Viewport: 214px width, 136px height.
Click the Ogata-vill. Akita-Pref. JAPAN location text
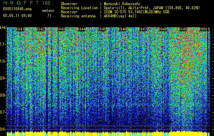tap(152, 8)
